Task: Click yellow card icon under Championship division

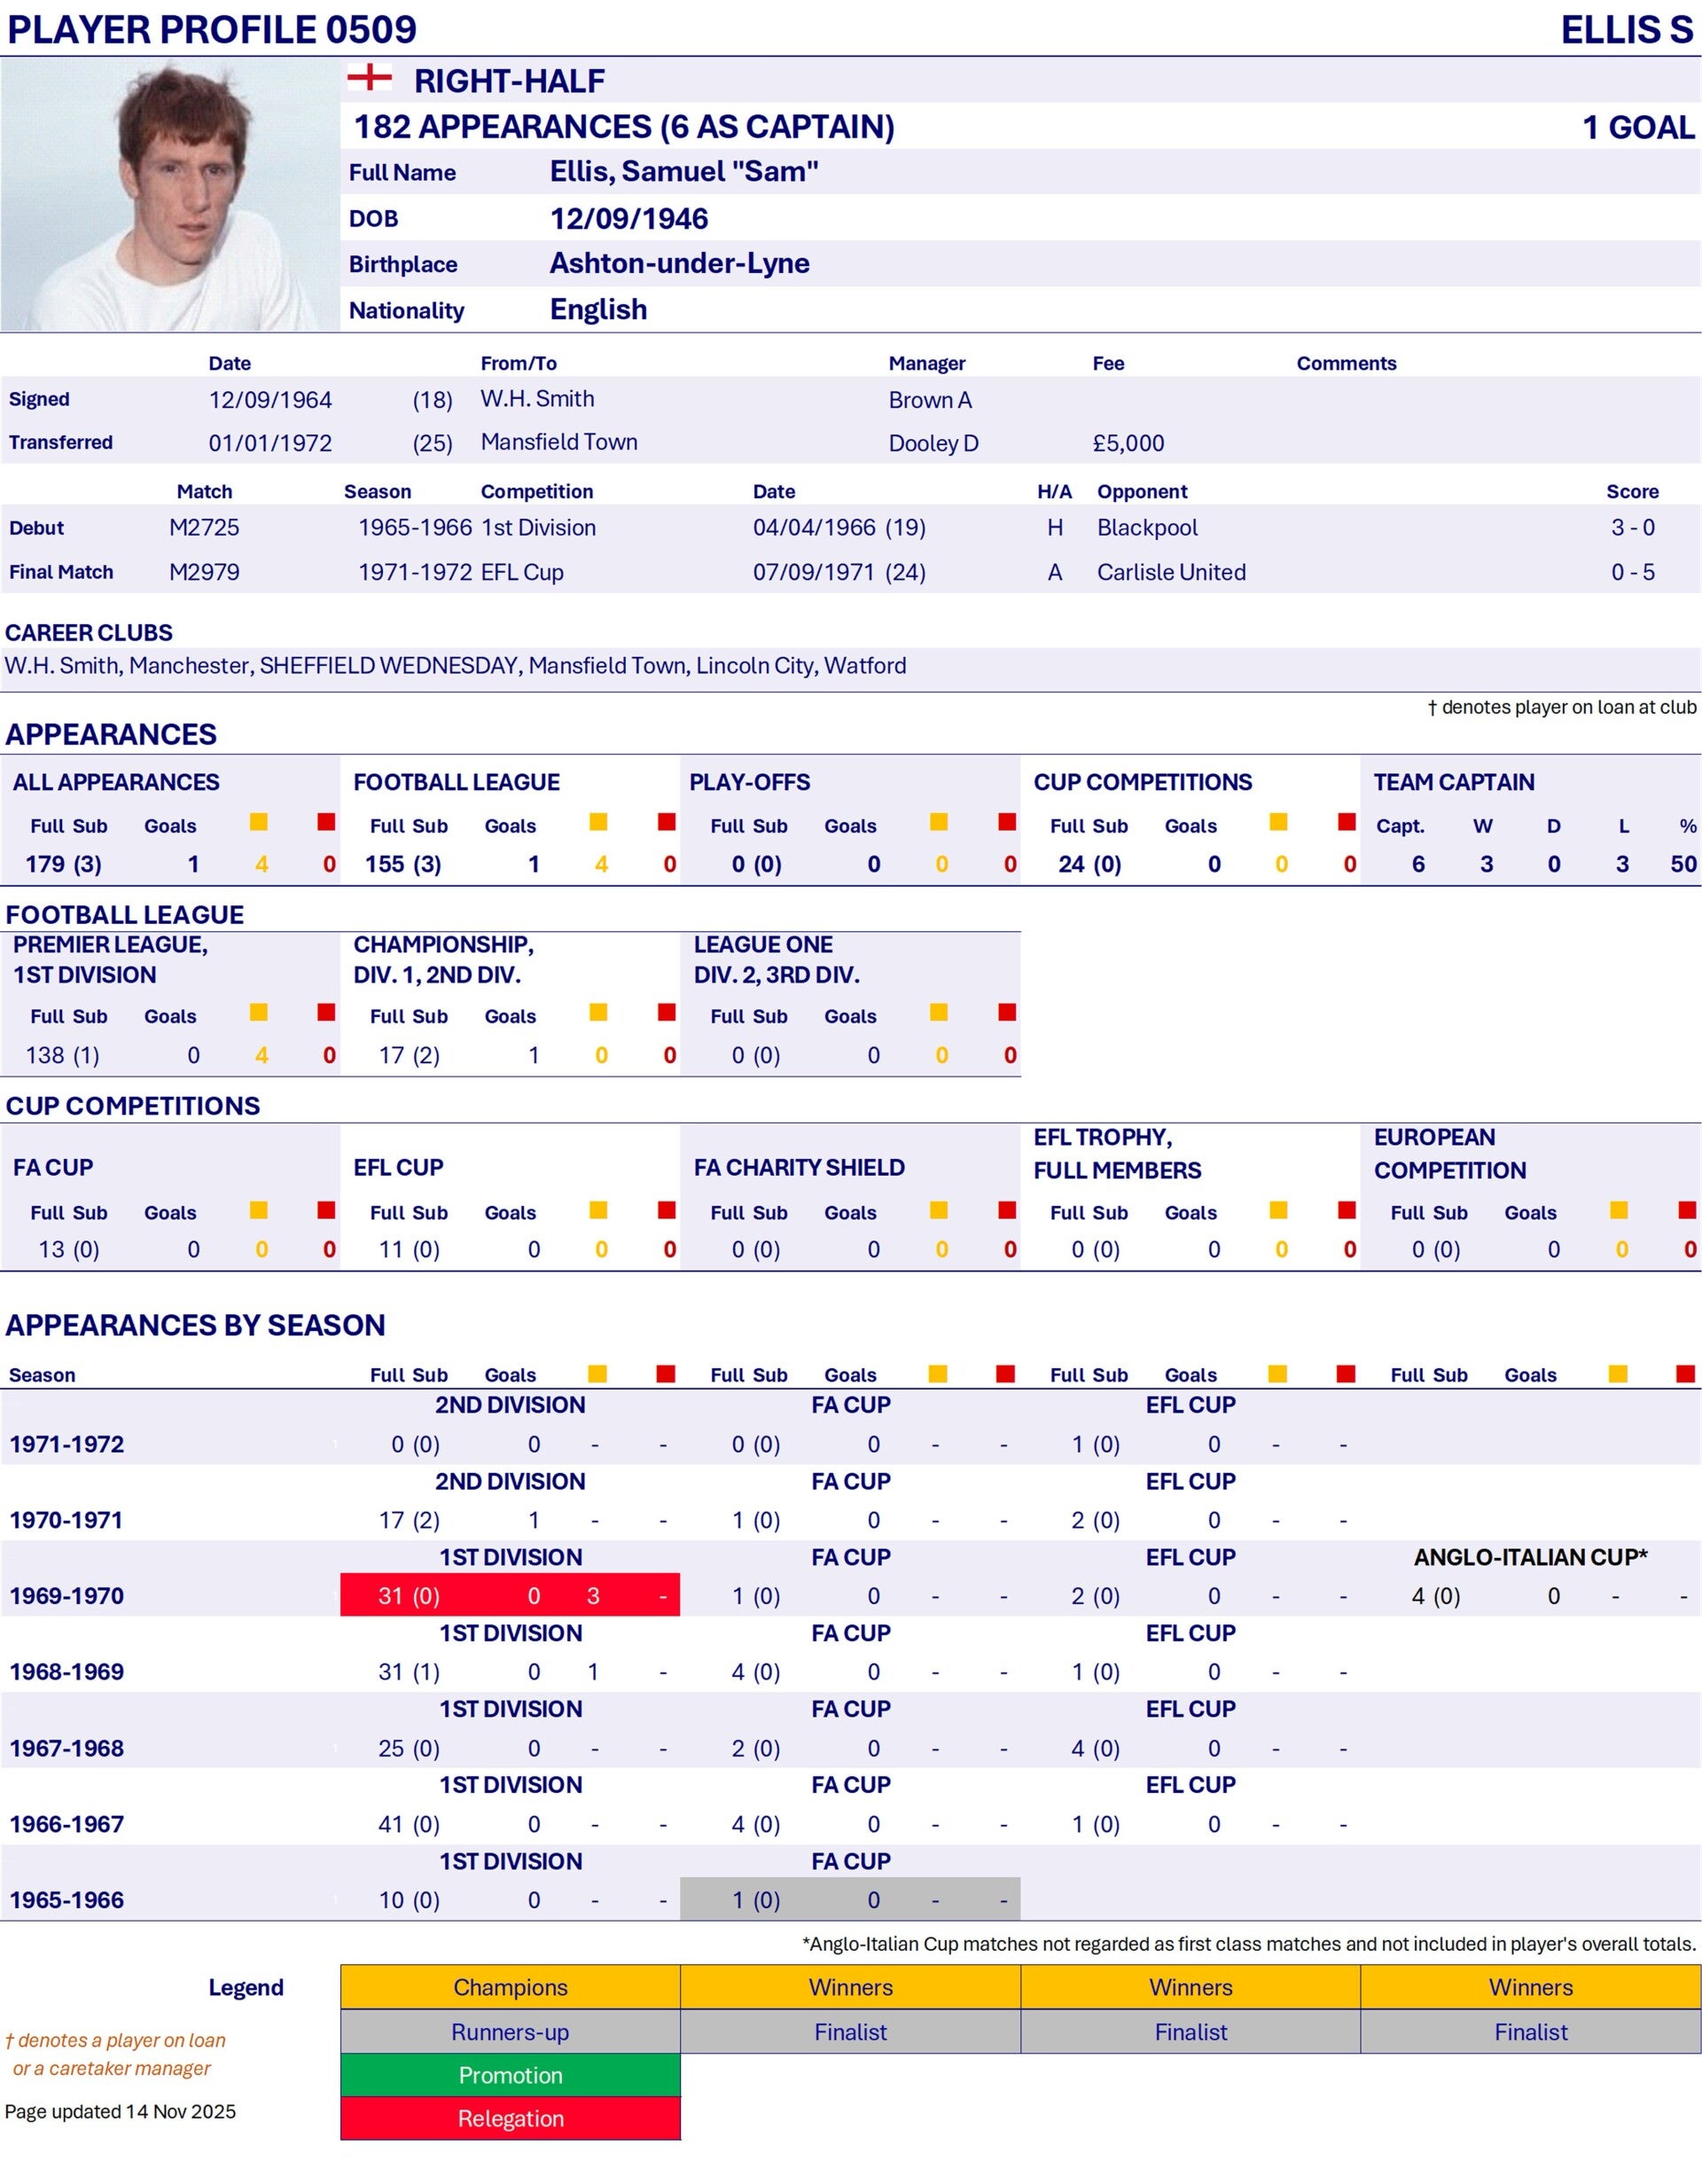Action: click(x=598, y=1012)
